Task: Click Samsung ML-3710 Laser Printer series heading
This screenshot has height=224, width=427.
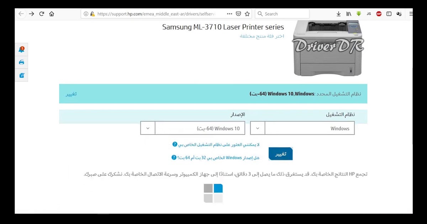Action: click(223, 27)
